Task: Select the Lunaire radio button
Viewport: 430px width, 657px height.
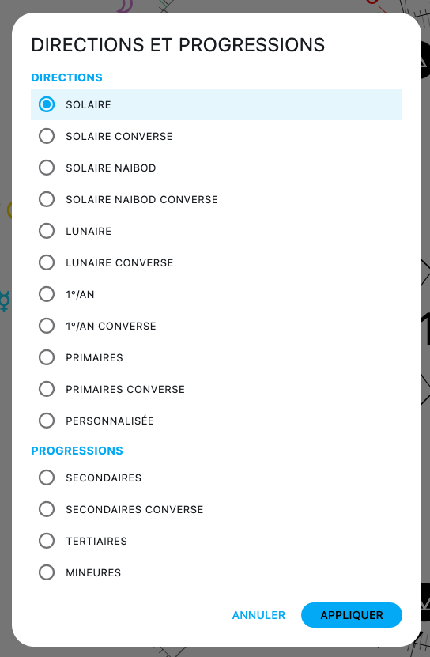Action: pos(217,231)
